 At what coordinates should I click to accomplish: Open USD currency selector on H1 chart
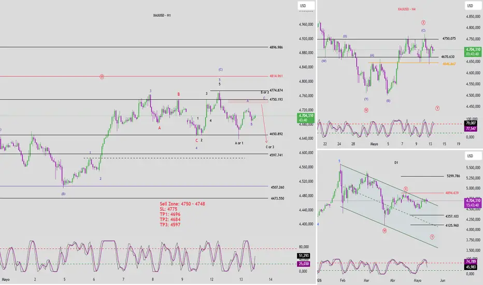click(x=306, y=6)
